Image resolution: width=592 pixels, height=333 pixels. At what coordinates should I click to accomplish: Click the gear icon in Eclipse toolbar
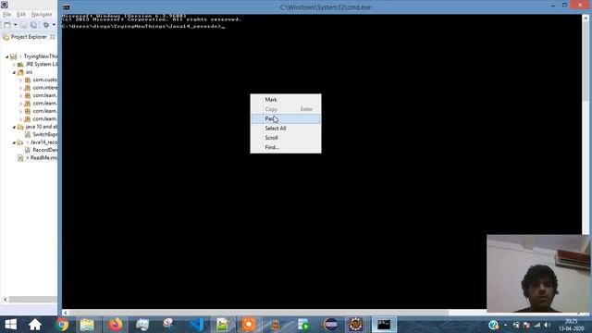pos(46,25)
